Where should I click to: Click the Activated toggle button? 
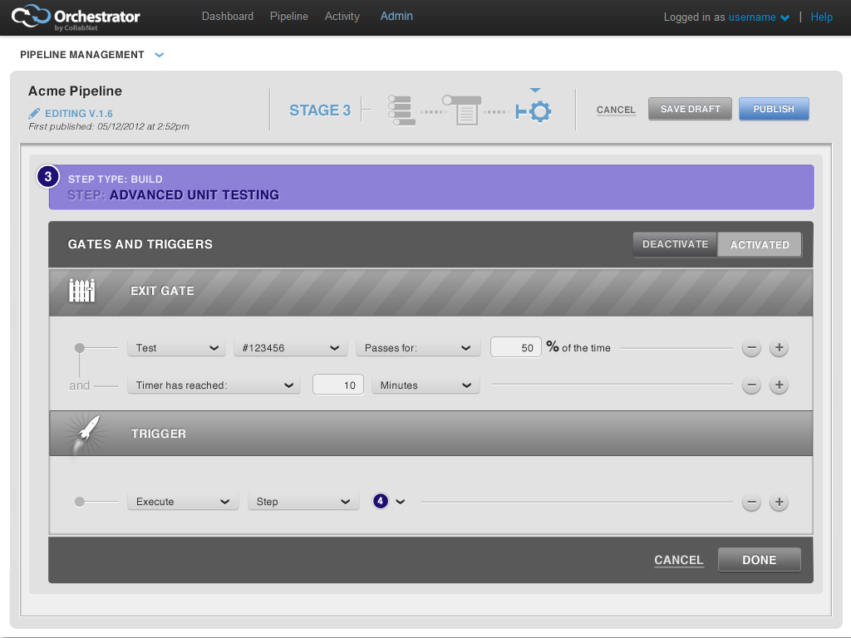[x=760, y=245]
